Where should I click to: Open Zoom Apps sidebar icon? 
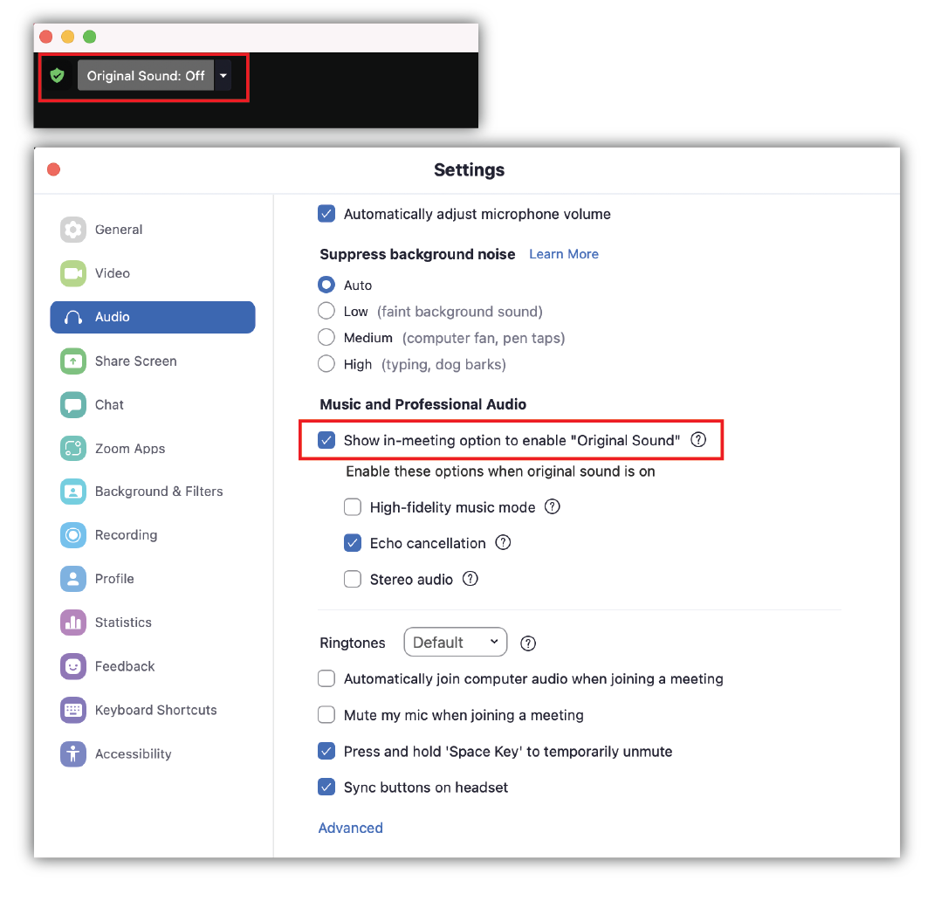point(73,449)
